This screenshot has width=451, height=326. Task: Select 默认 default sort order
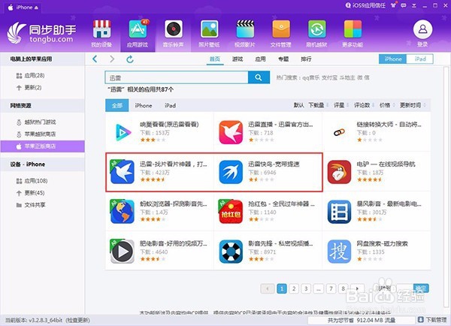click(298, 105)
